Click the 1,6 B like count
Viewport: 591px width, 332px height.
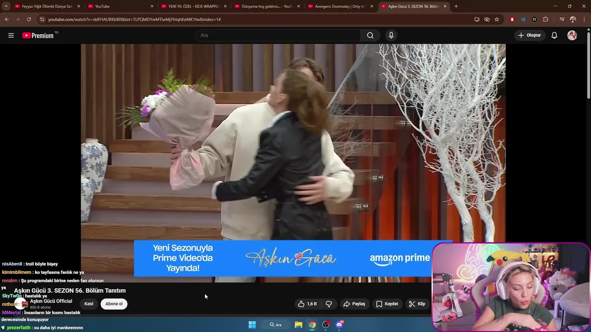click(x=312, y=304)
